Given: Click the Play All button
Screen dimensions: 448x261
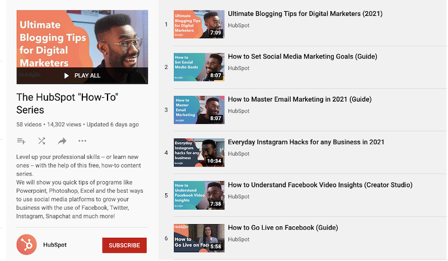Looking at the screenshot, I should click(x=82, y=75).
